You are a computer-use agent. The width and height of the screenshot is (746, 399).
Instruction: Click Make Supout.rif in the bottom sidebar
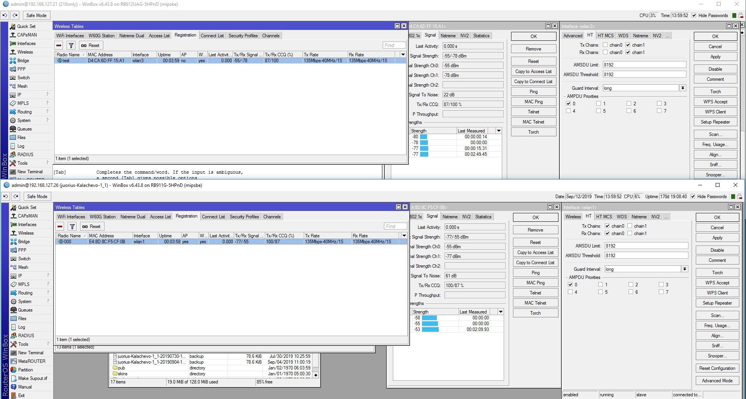pyautogui.click(x=33, y=378)
